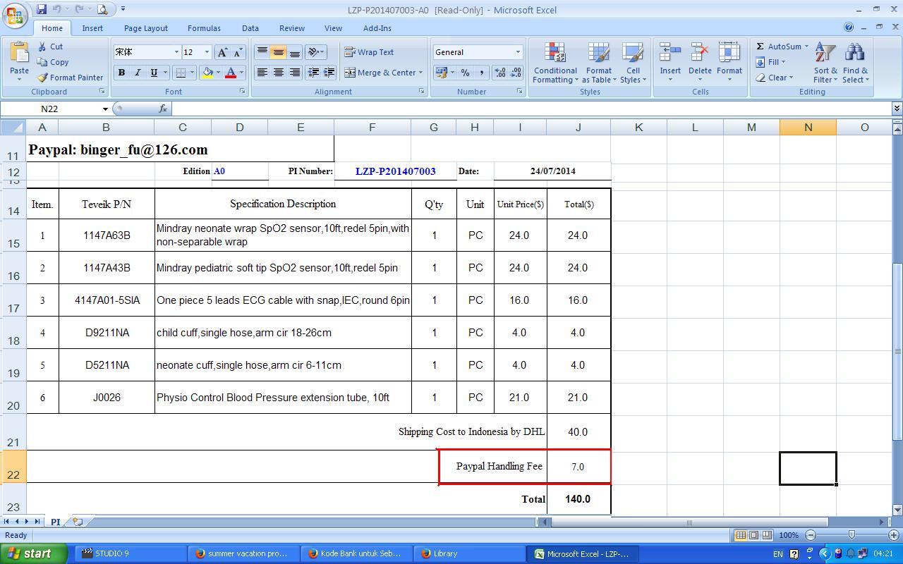Cut the selected cell contents

click(50, 47)
